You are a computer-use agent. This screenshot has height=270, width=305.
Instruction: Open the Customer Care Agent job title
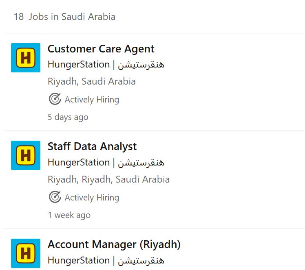point(101,49)
